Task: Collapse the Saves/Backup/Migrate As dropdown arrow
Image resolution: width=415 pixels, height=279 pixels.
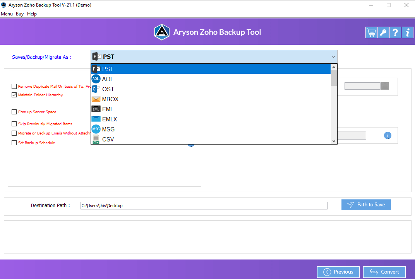Action: coord(333,57)
